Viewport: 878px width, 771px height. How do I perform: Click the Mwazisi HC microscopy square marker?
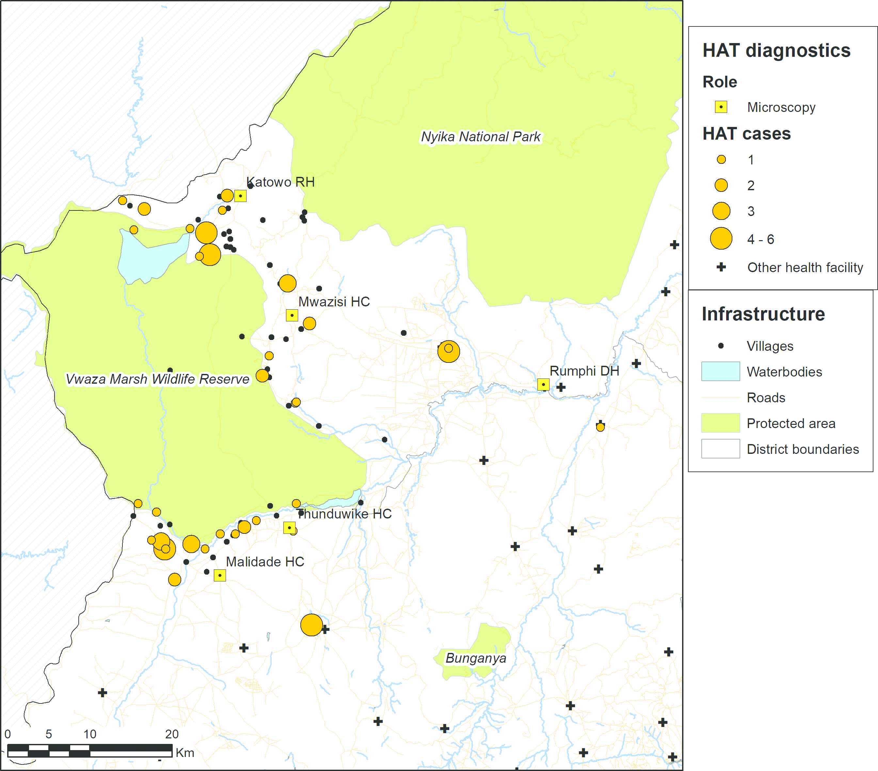(292, 315)
